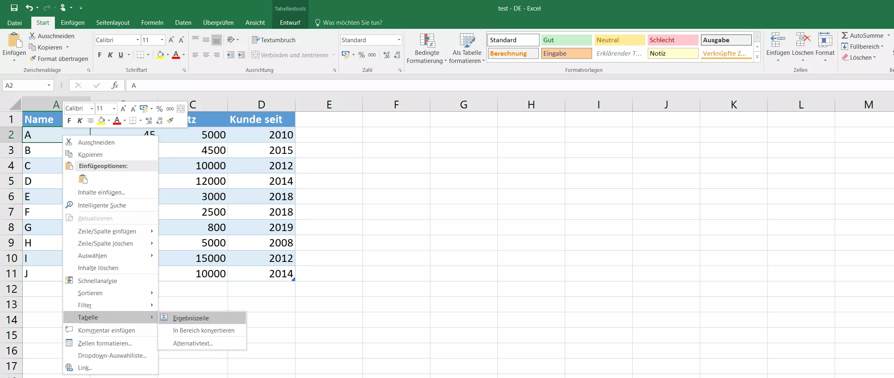Remove a decimal place in ribbon

click(397, 55)
